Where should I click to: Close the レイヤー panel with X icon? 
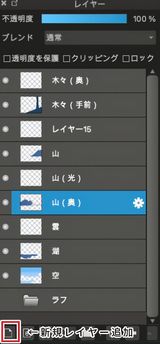(x=3, y=3)
